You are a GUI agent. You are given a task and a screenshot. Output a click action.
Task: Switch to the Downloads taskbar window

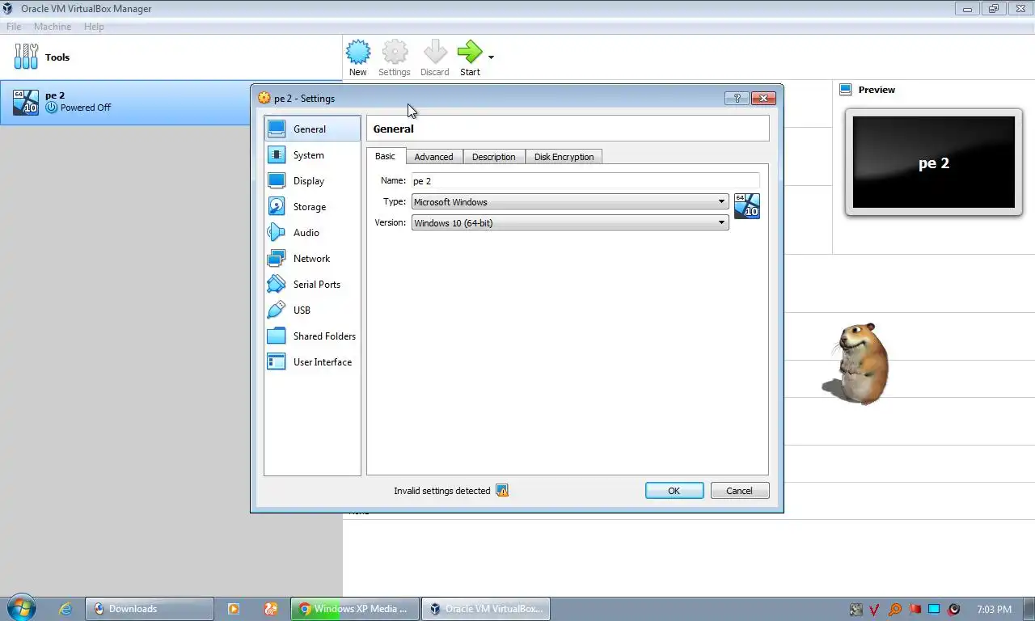coord(150,609)
